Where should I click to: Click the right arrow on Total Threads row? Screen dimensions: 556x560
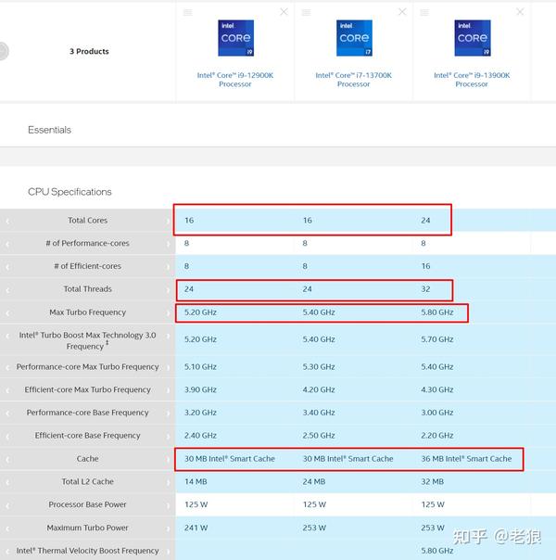[x=168, y=289]
